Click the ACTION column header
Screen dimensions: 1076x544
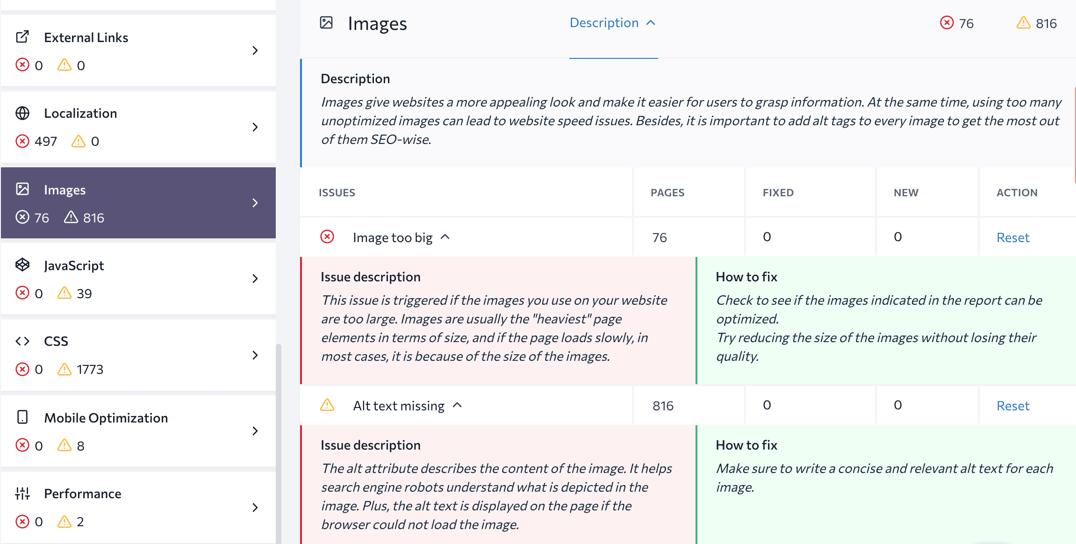[1017, 193]
